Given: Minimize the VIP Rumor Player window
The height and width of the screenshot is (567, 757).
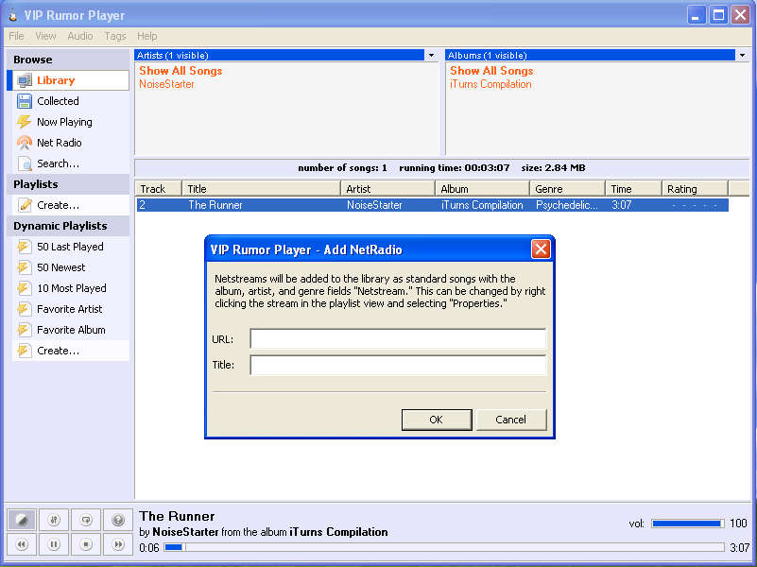Looking at the screenshot, I should [x=697, y=15].
